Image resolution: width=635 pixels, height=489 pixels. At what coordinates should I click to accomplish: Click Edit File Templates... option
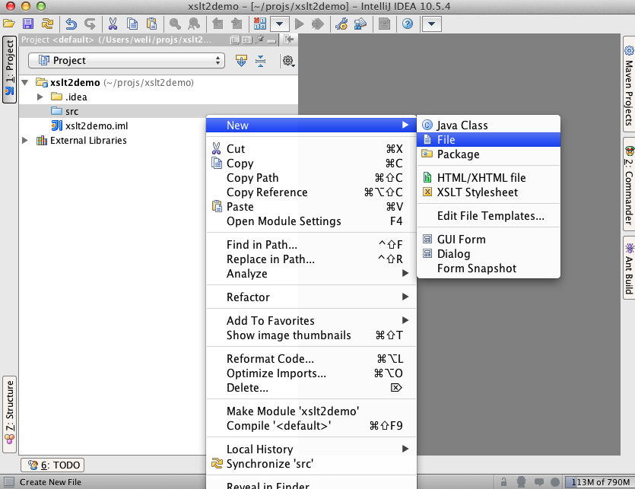491,216
